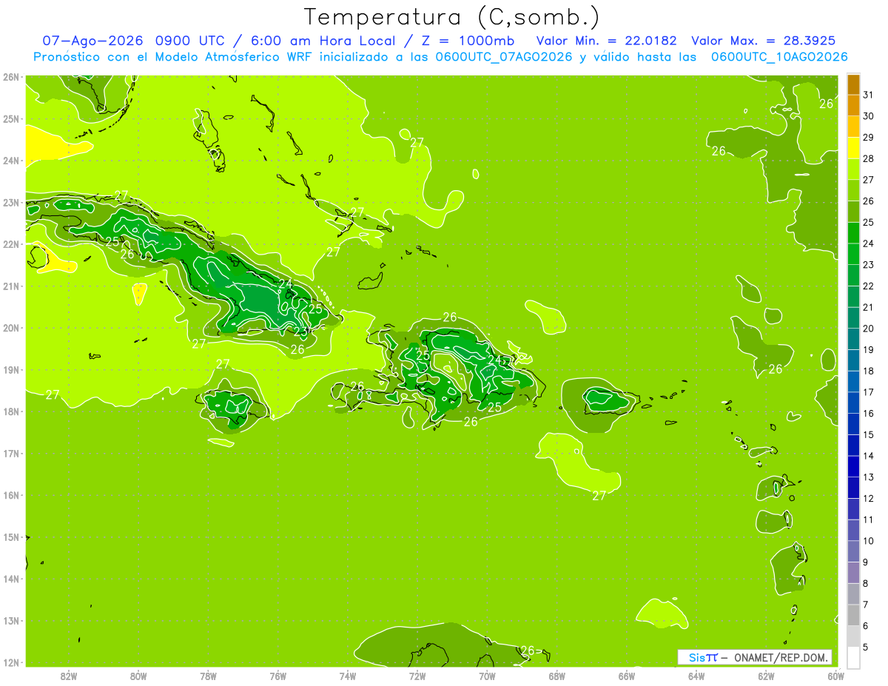Click the 'ONAMET/REP.DOM.' credit label
This screenshot has height=686, width=888.
tap(780, 657)
